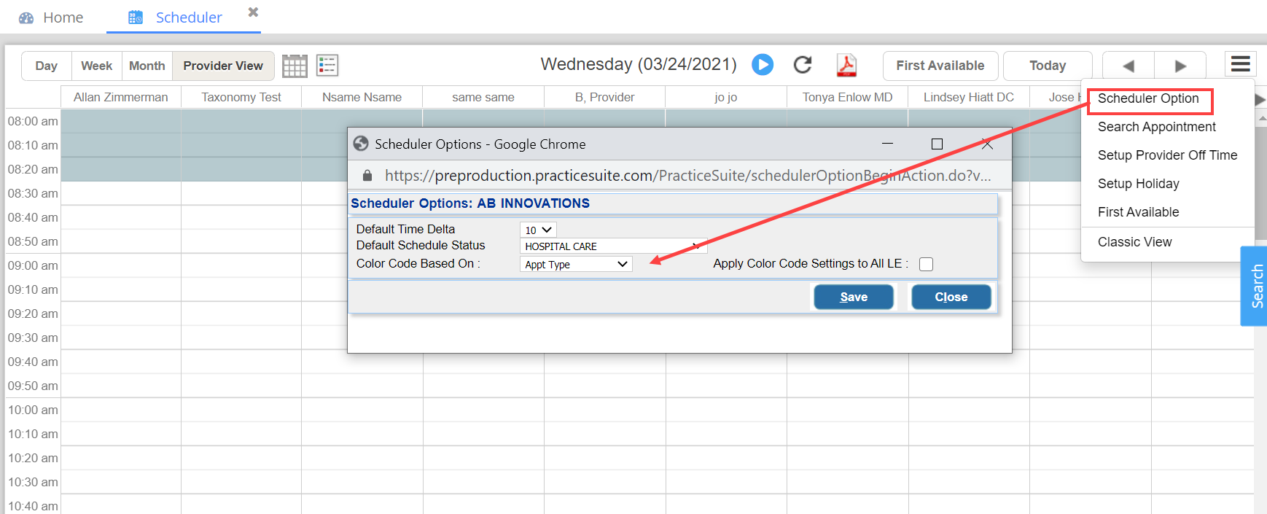
Task: Expand Color Code Based On dropdown
Action: pyautogui.click(x=576, y=264)
